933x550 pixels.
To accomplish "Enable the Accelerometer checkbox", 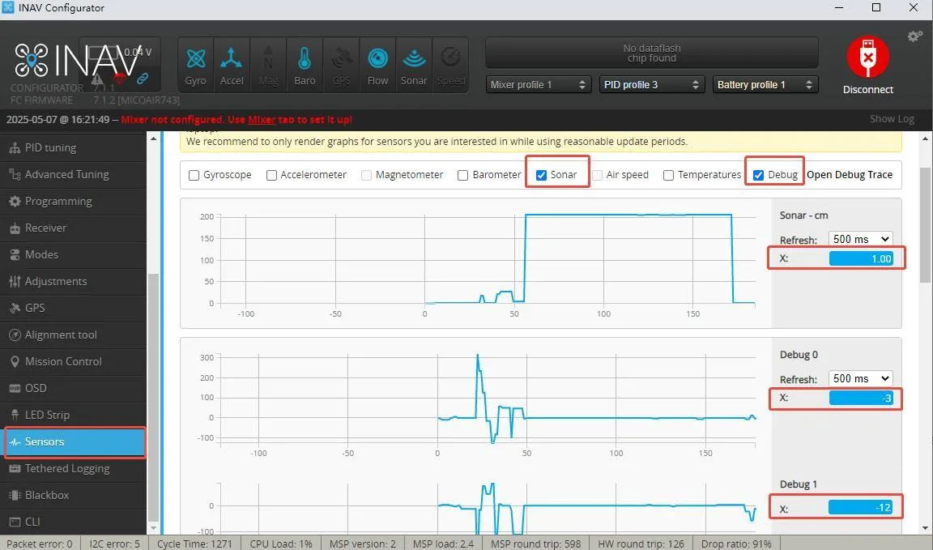I will [x=271, y=175].
